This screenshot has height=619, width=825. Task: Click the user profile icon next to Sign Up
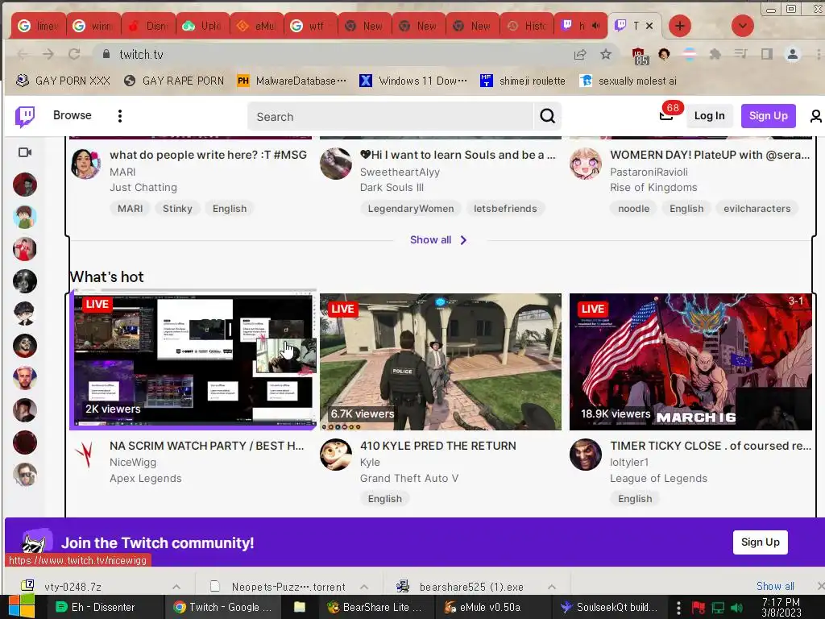pyautogui.click(x=815, y=116)
